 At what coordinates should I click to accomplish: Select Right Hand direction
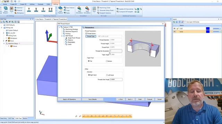pos(89,75)
